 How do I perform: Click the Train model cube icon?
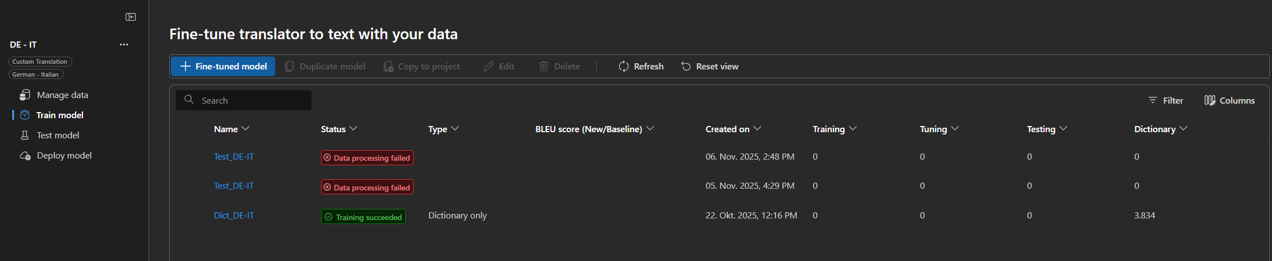click(25, 115)
